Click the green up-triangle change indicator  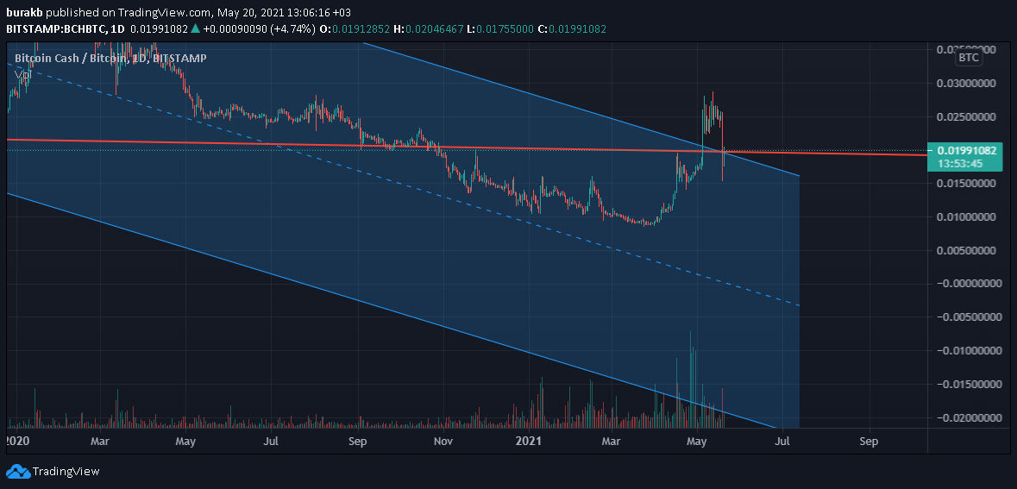pyautogui.click(x=195, y=29)
